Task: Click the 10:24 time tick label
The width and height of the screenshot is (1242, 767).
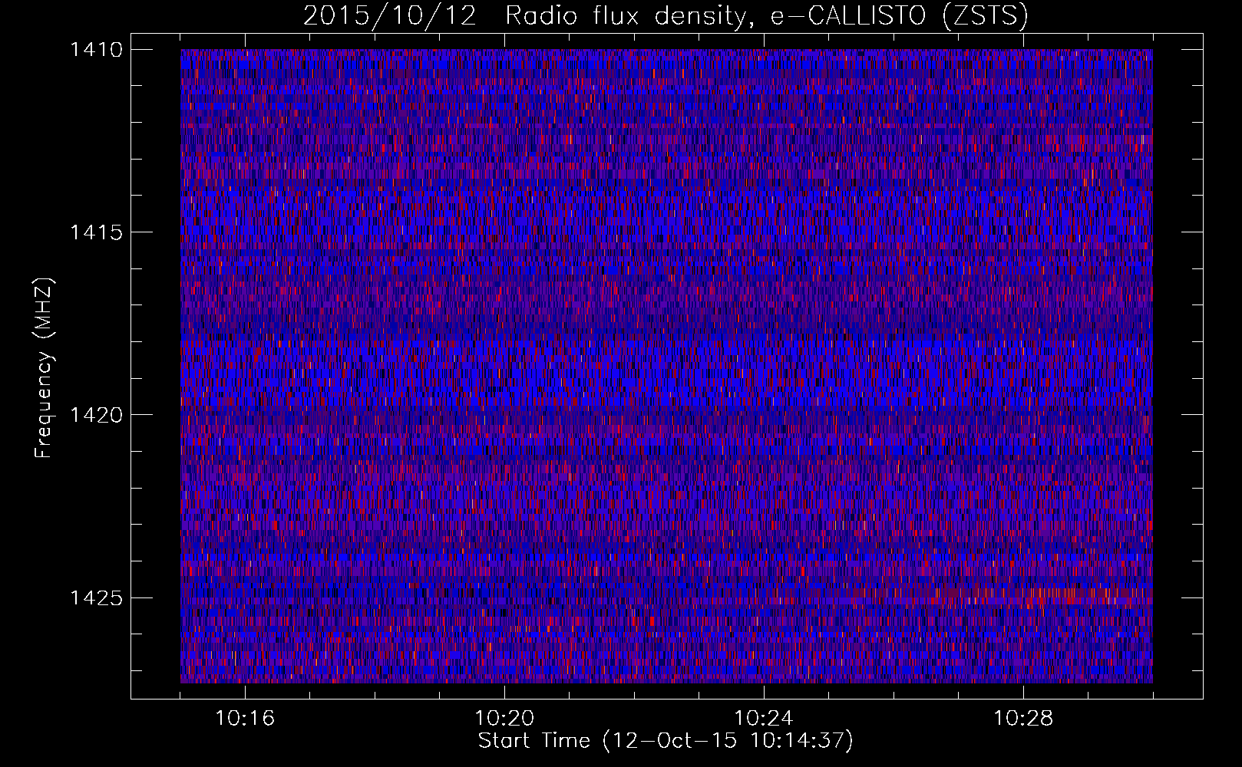Action: point(764,719)
